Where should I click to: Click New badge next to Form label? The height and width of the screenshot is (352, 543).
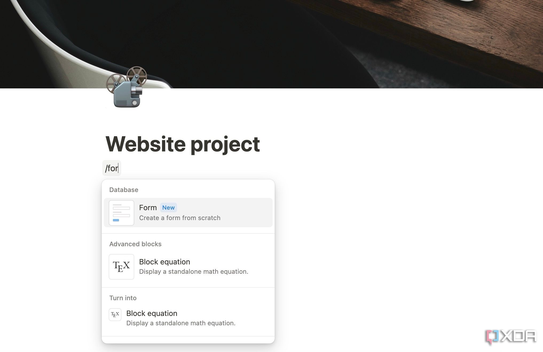pos(168,208)
